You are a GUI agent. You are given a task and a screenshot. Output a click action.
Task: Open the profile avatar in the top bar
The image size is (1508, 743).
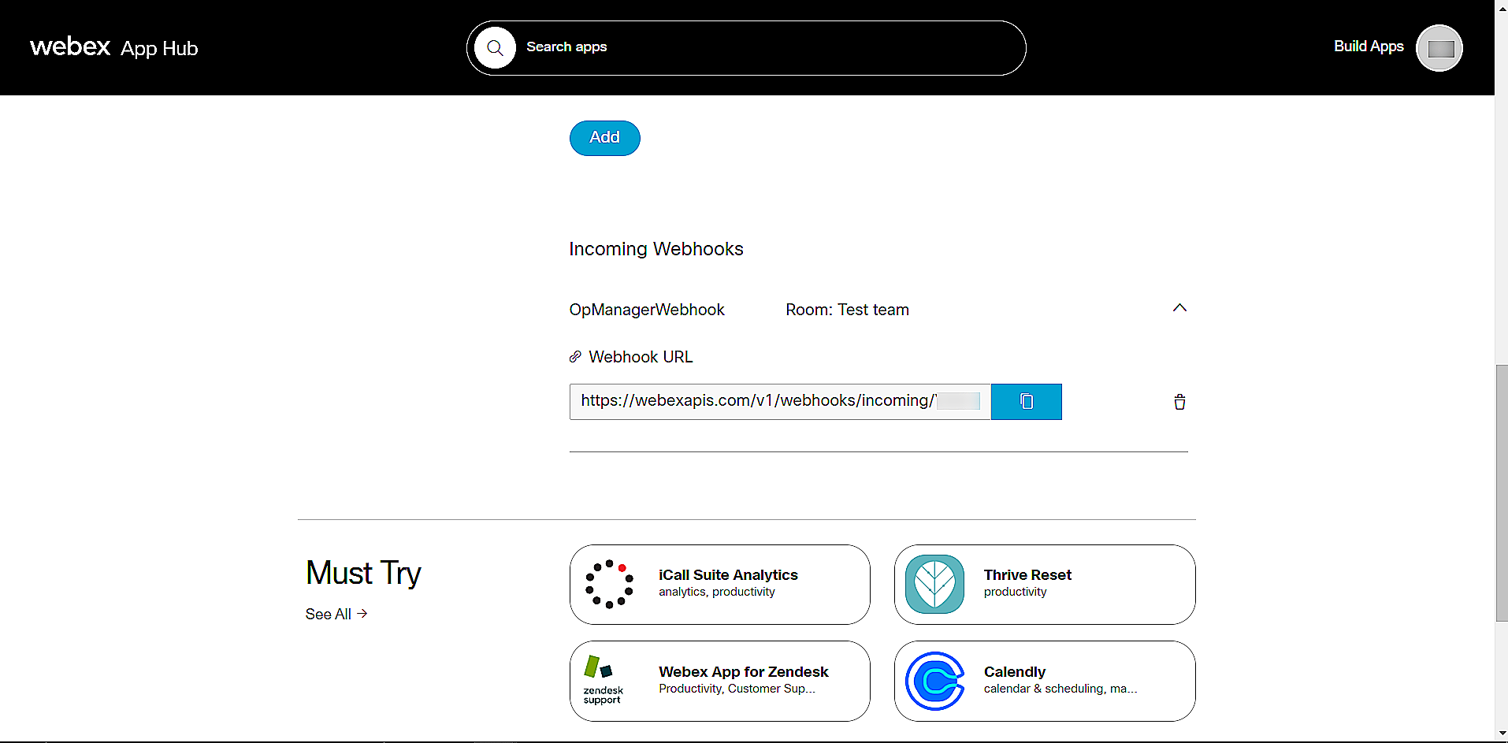[1439, 47]
